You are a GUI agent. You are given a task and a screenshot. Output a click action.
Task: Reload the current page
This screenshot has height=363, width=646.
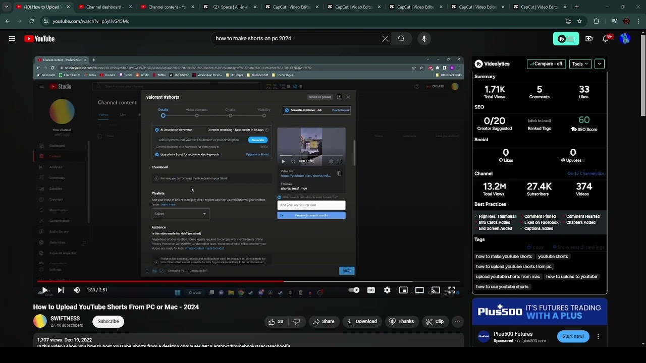[31, 21]
